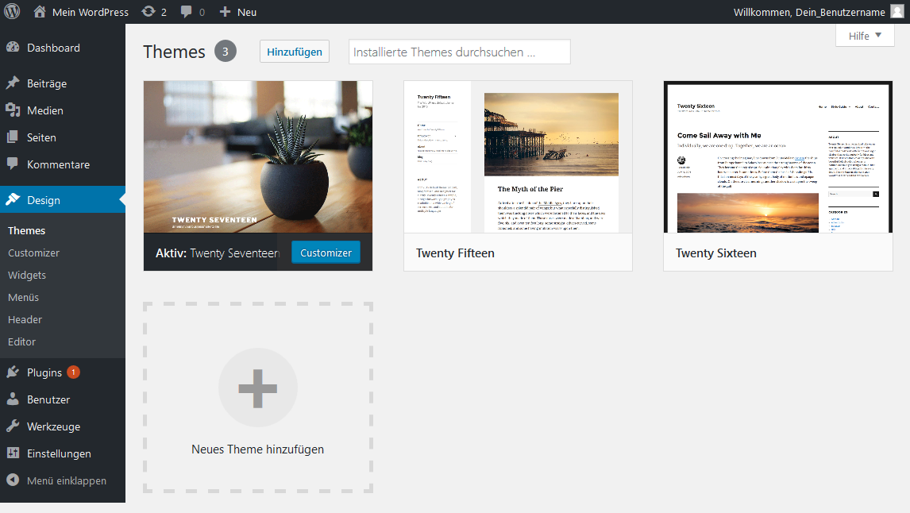Click the Seiten pages icon

point(13,137)
